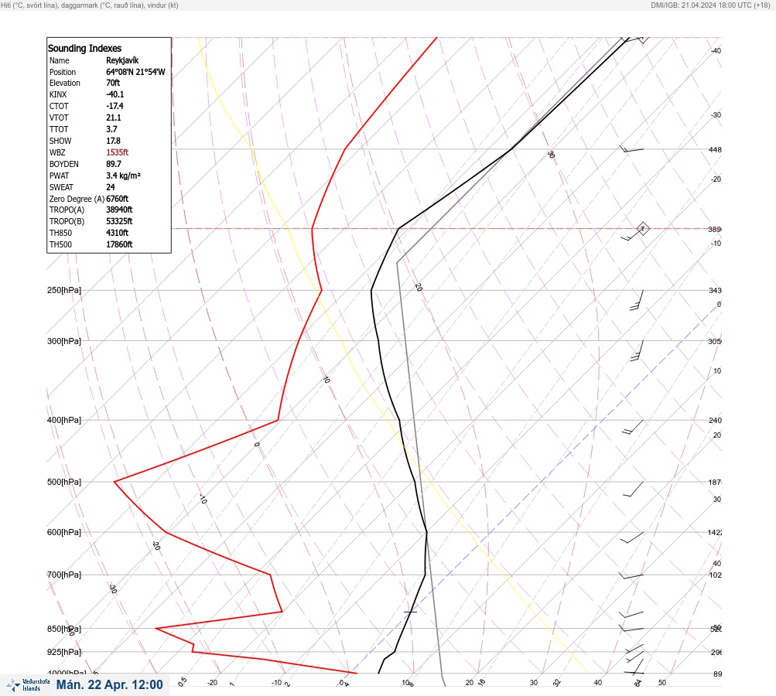Click the Vedurstofa Islands logo
The height and width of the screenshot is (696, 776).
coord(28,685)
